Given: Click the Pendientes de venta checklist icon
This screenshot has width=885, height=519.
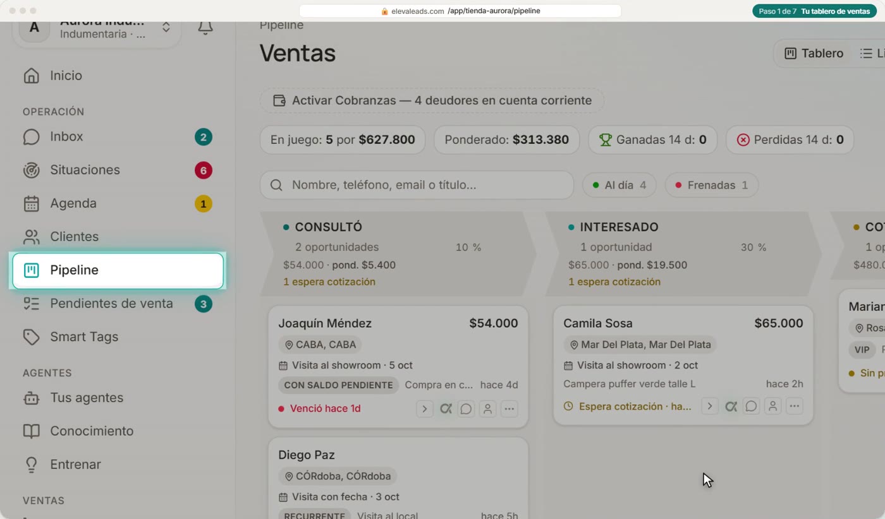Looking at the screenshot, I should coord(31,304).
